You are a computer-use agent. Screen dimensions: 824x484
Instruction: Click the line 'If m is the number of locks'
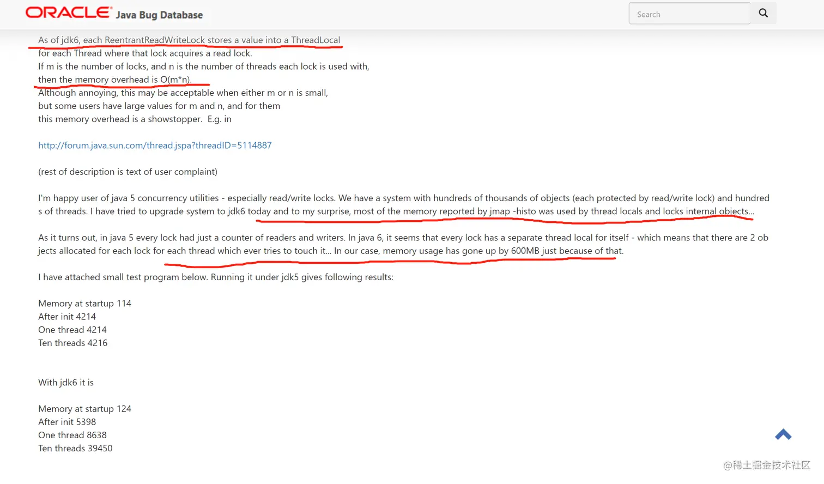tap(204, 66)
